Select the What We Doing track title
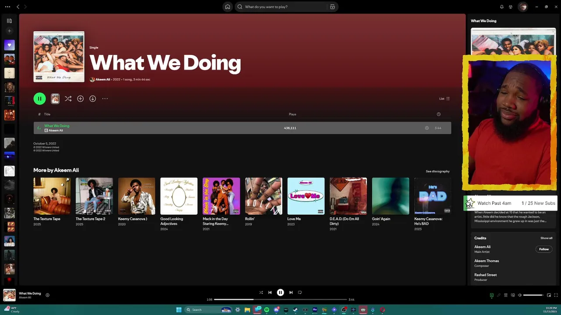This screenshot has height=315, width=561. pyautogui.click(x=57, y=126)
